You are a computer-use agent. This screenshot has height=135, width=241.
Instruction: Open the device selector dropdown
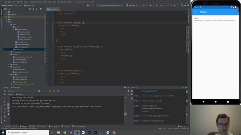click(x=110, y=5)
